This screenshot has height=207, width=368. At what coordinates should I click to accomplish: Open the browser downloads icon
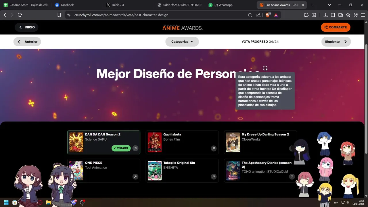pyautogui.click(x=325, y=15)
